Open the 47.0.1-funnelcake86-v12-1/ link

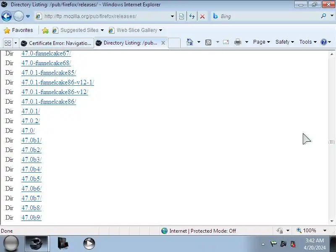pos(58,82)
